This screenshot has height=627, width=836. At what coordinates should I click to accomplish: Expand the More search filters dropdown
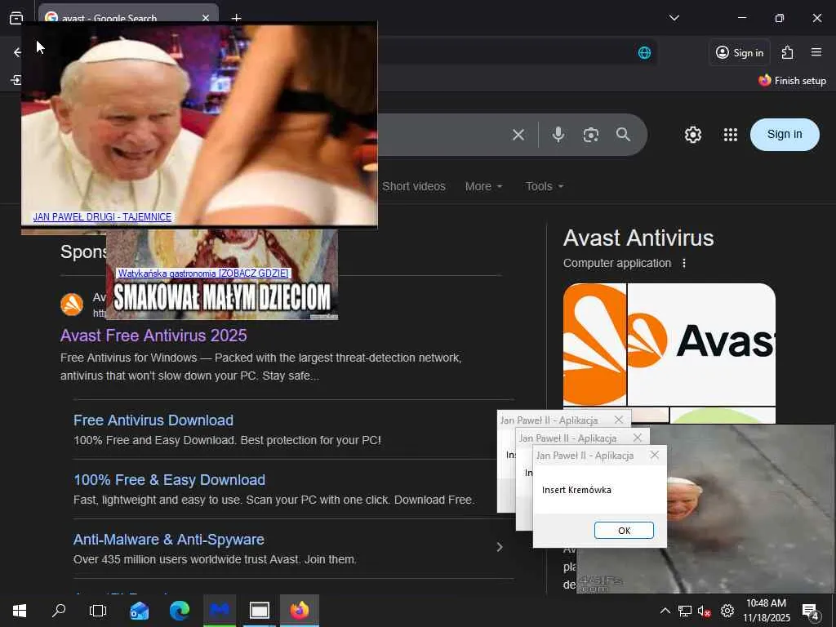click(483, 186)
